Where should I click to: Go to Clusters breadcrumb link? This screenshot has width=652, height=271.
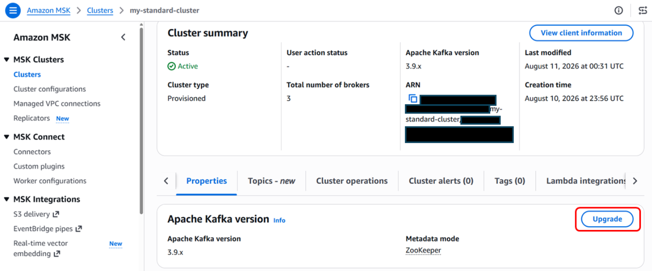tap(100, 10)
